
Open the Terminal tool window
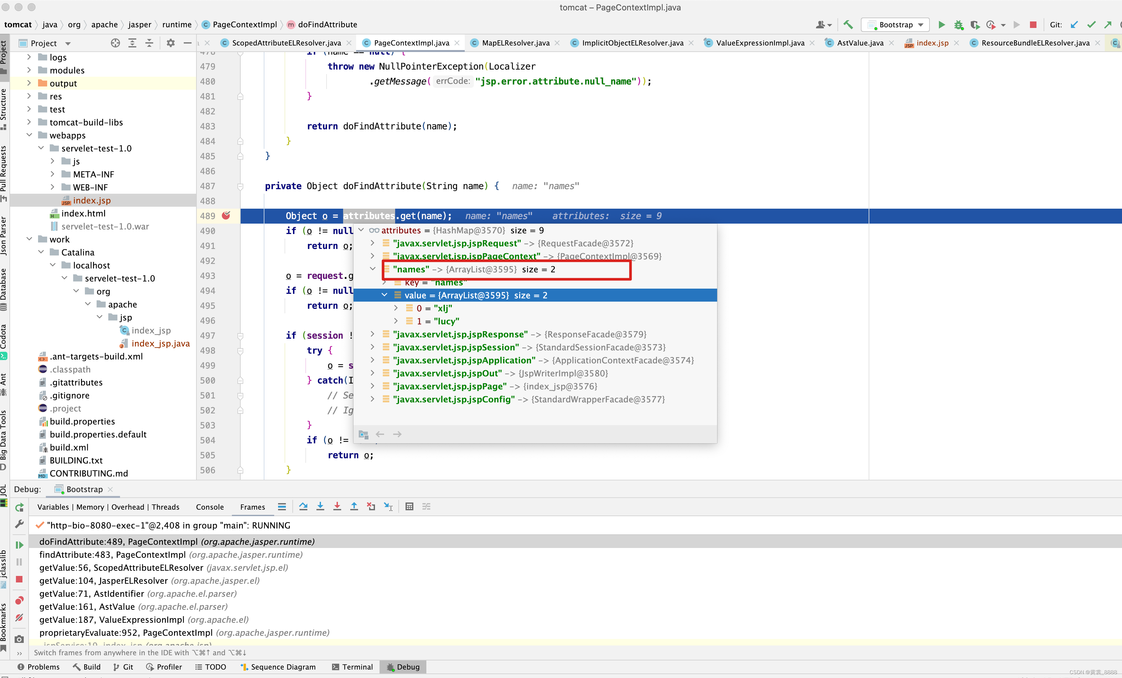pyautogui.click(x=352, y=667)
